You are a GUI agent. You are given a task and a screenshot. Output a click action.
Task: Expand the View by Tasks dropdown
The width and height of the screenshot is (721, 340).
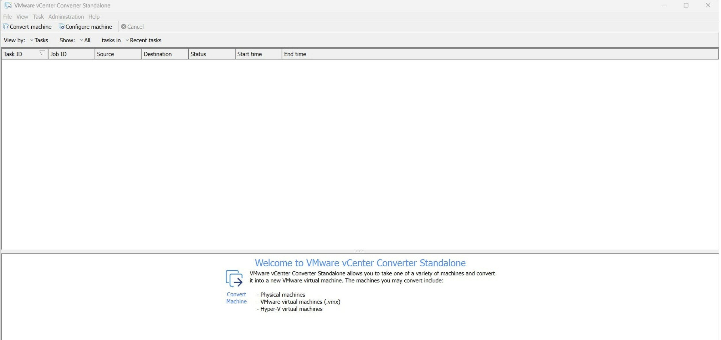(39, 40)
